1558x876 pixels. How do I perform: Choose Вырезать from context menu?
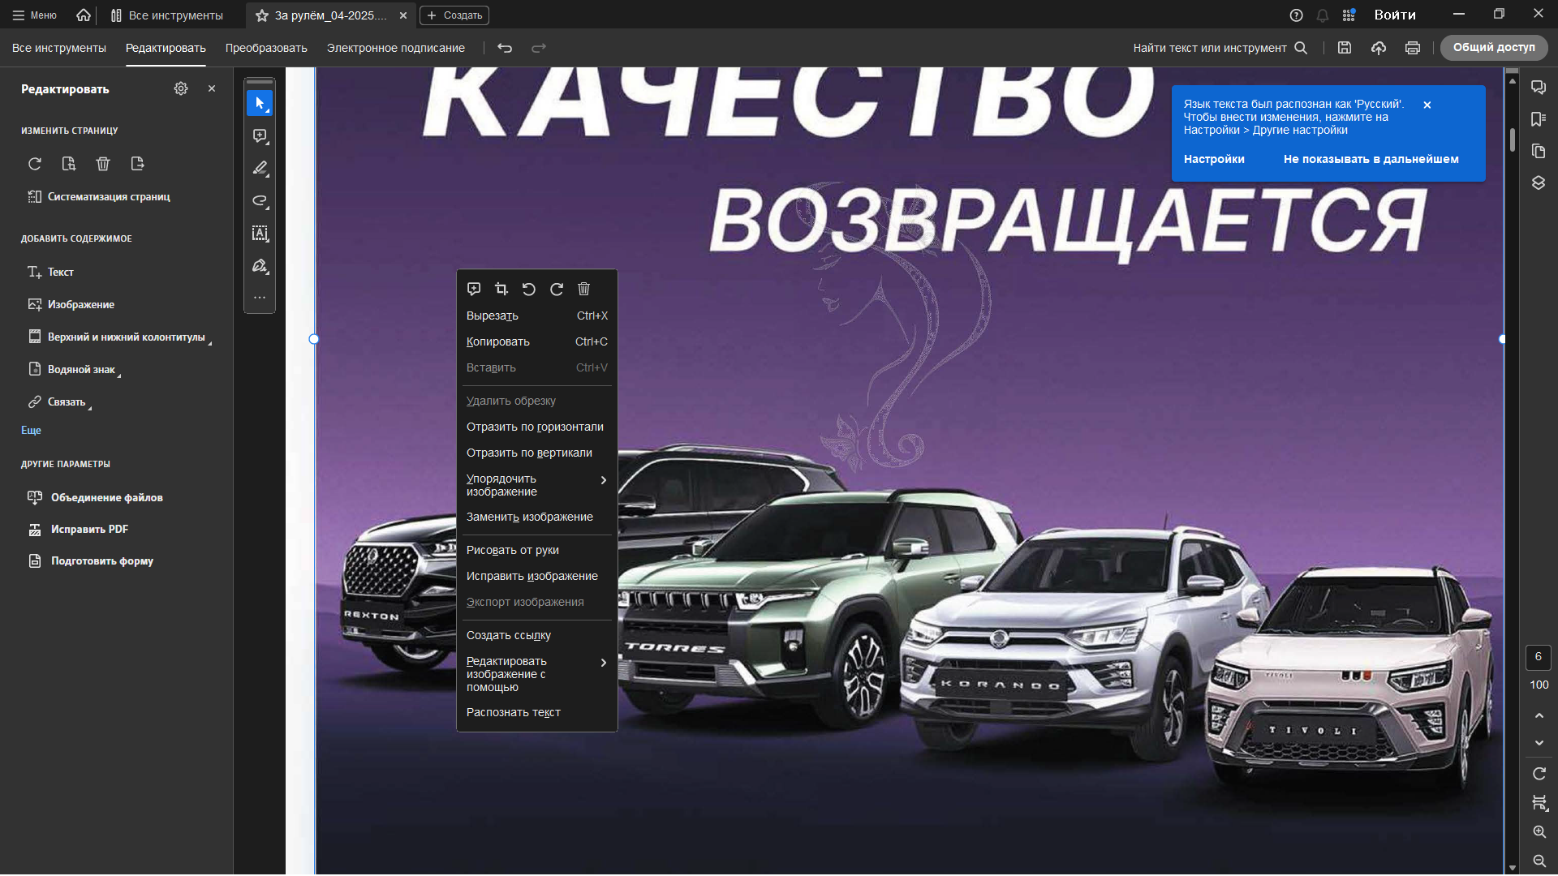[x=537, y=316]
